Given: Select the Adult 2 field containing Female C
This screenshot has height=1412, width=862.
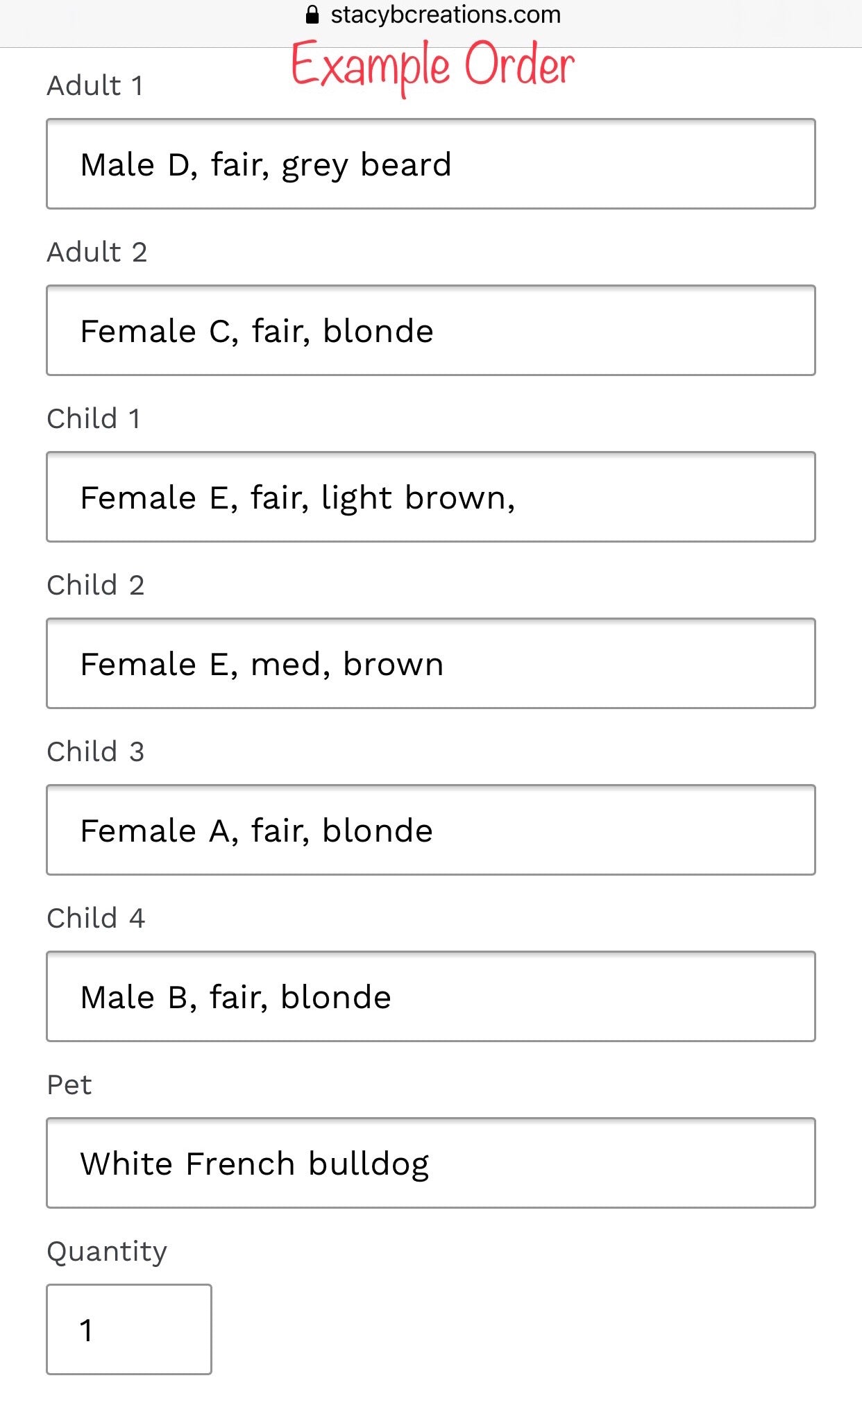Looking at the screenshot, I should (x=431, y=330).
